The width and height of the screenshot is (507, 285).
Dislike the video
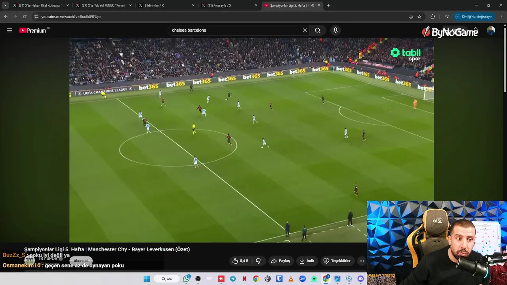259,261
